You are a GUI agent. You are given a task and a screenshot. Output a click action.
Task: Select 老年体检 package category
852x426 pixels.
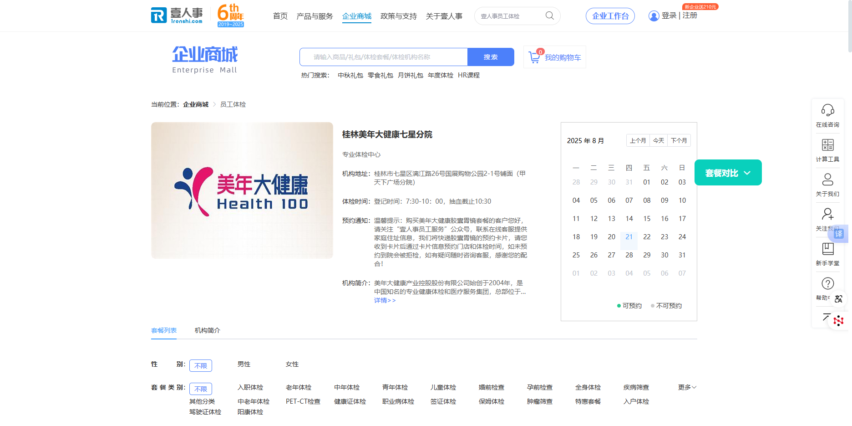click(x=299, y=387)
